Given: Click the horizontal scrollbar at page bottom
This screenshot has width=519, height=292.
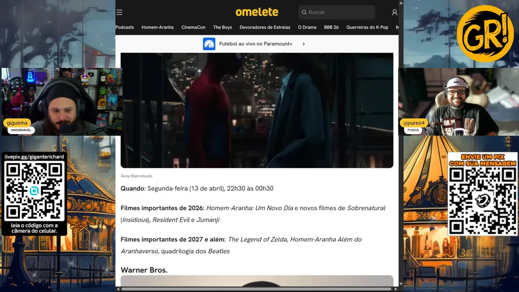Looking at the screenshot, I should (257, 289).
